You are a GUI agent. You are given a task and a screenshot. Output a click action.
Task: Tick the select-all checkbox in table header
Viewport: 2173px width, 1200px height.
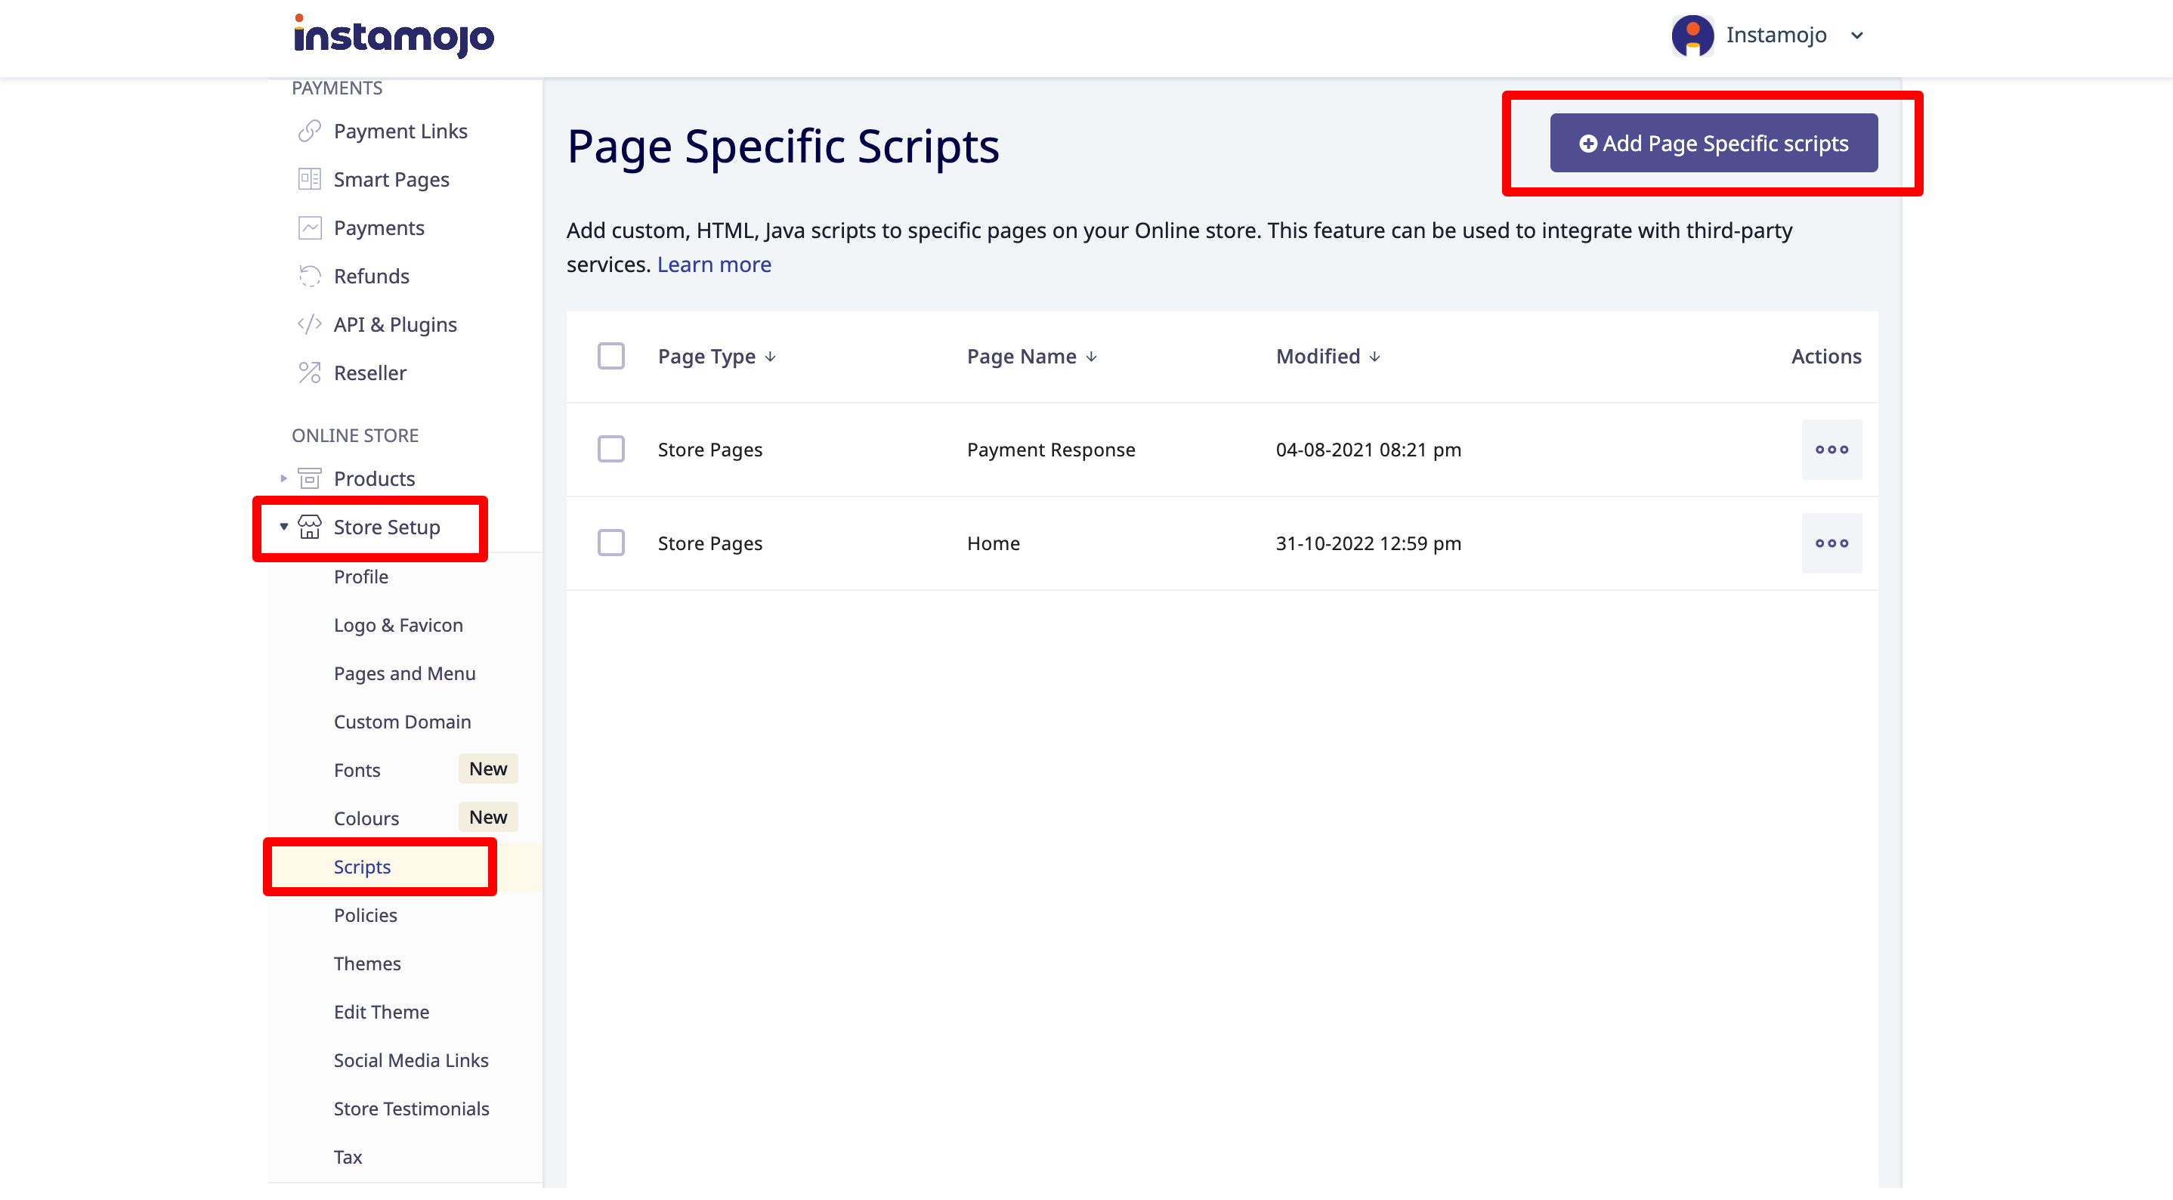[x=610, y=356]
